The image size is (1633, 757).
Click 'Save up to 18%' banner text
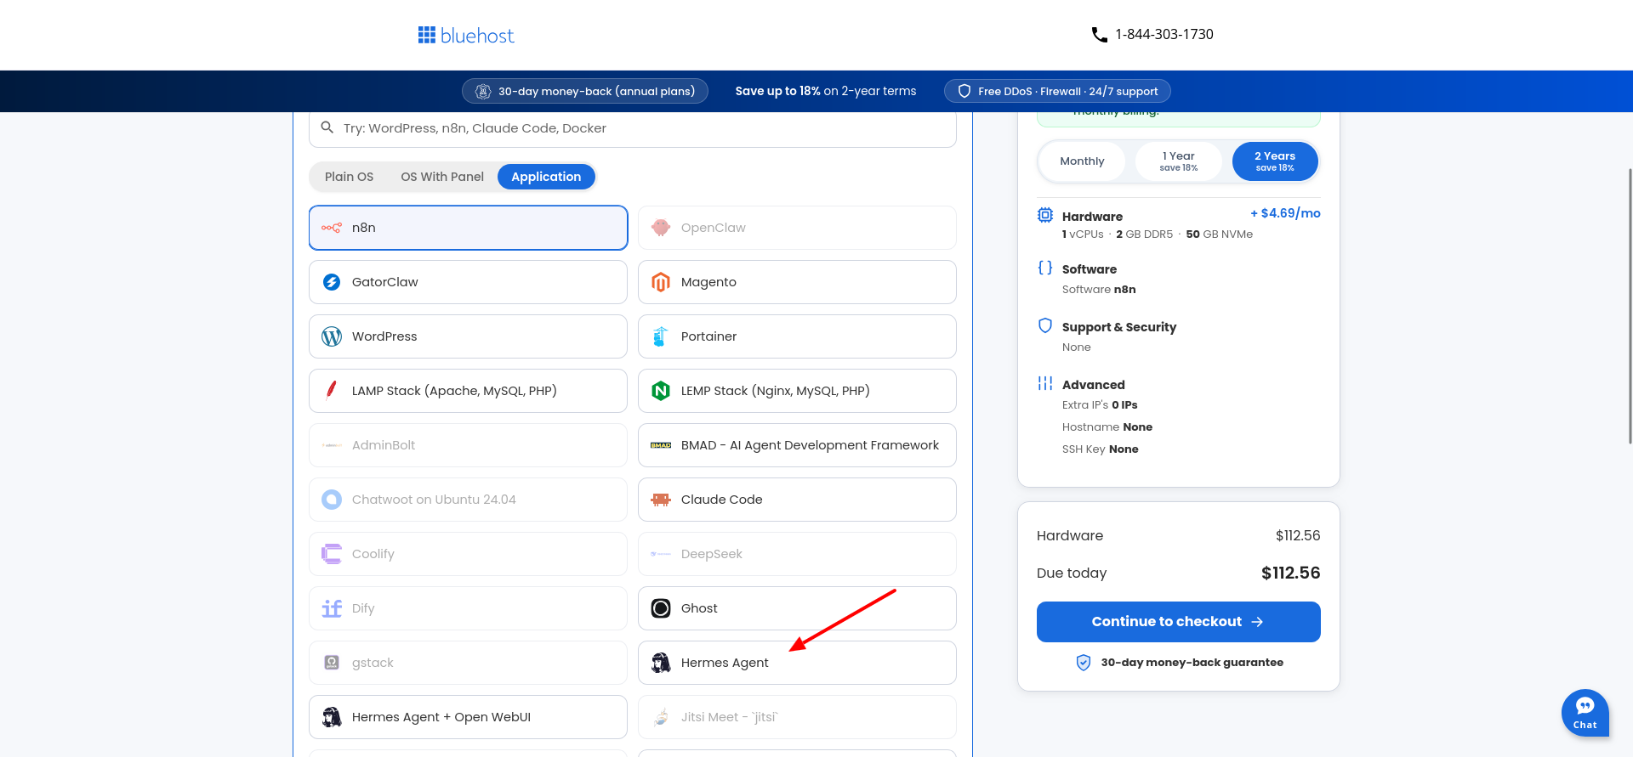coord(778,91)
